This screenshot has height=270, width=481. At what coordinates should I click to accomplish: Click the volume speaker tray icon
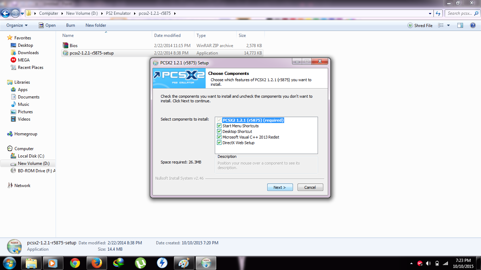coord(429,263)
